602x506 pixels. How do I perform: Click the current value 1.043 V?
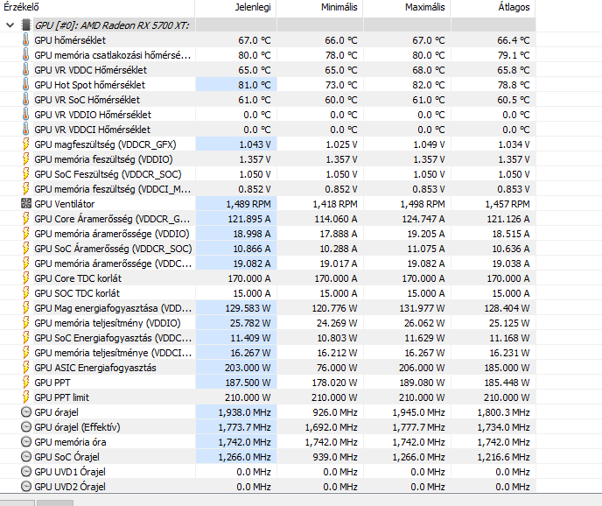pos(255,144)
